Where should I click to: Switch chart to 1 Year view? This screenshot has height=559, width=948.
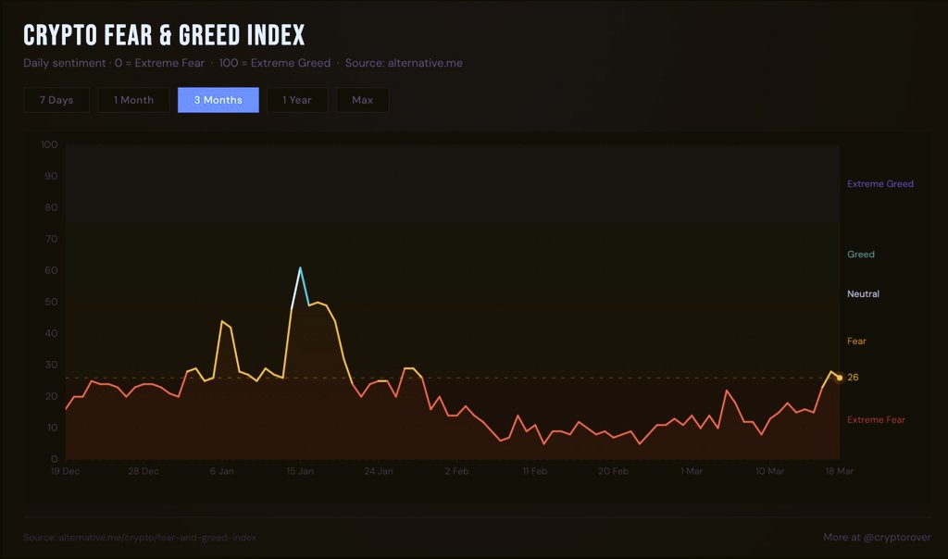297,100
